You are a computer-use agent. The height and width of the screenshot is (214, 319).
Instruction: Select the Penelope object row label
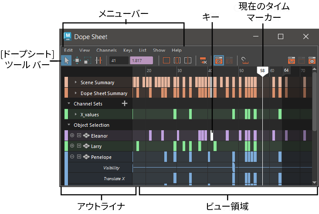tap(101, 157)
